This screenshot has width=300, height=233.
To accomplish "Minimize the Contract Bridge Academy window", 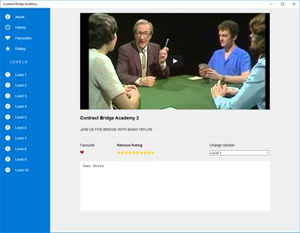I will (271, 4).
